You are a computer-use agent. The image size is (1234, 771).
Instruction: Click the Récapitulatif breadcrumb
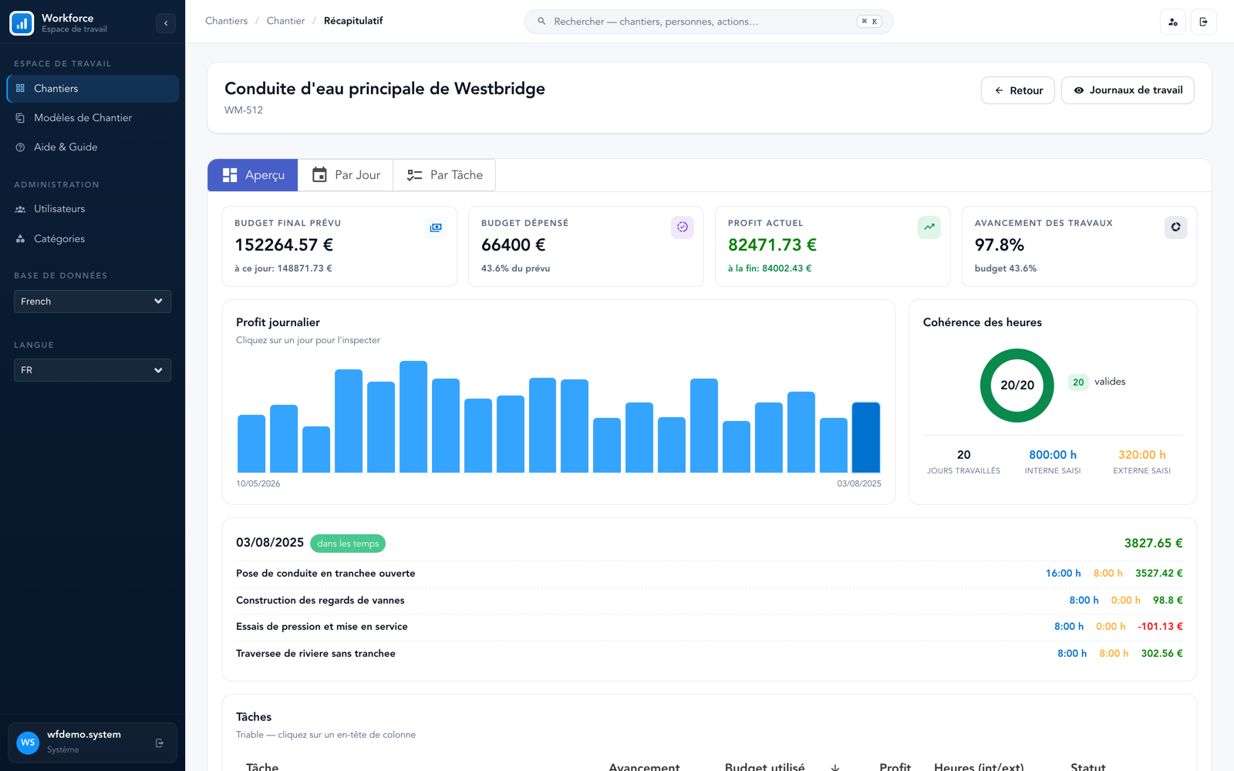[353, 21]
